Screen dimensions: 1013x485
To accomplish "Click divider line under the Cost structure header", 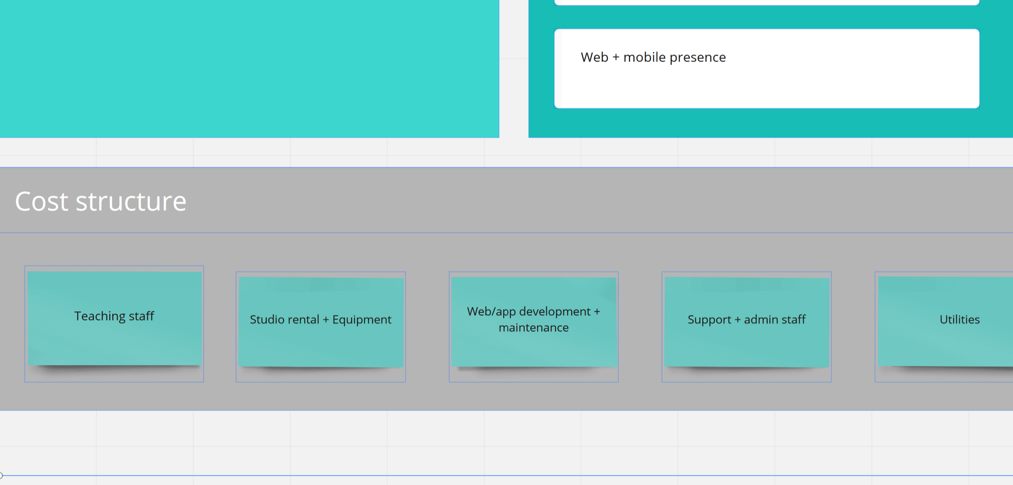I will [x=507, y=233].
